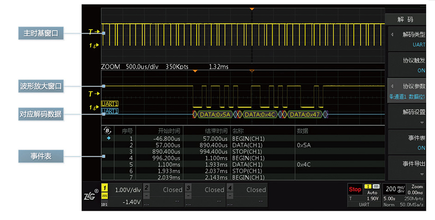
Task: Click the 名称 column header
Action: 238,131
